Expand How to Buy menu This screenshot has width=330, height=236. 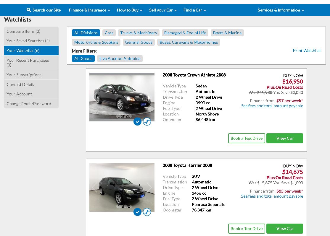(130, 10)
